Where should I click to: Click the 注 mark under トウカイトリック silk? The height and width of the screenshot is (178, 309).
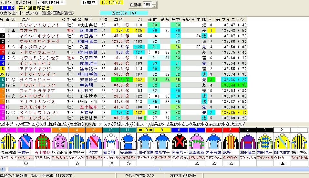click(x=111, y=163)
